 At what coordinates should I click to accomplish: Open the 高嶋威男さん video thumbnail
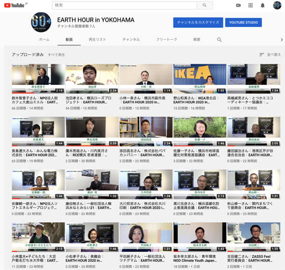[x=254, y=79]
